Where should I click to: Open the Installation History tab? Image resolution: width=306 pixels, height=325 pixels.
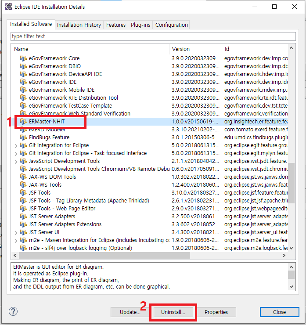coord(79,25)
